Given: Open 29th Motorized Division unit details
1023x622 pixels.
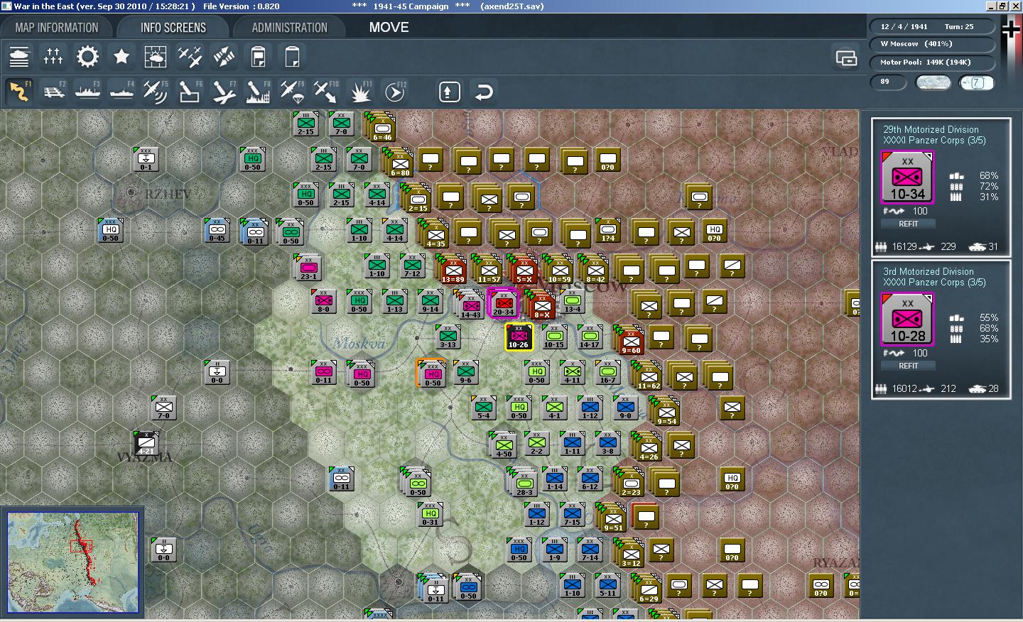Looking at the screenshot, I should tap(931, 129).
